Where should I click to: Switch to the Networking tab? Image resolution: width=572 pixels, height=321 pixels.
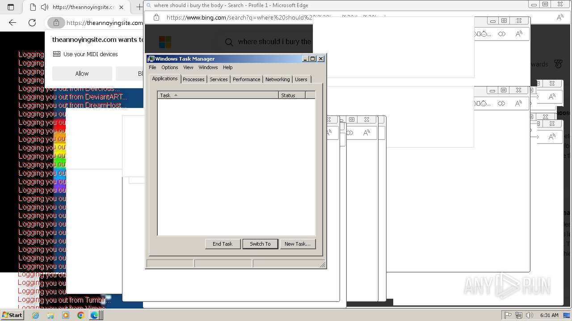tap(278, 79)
